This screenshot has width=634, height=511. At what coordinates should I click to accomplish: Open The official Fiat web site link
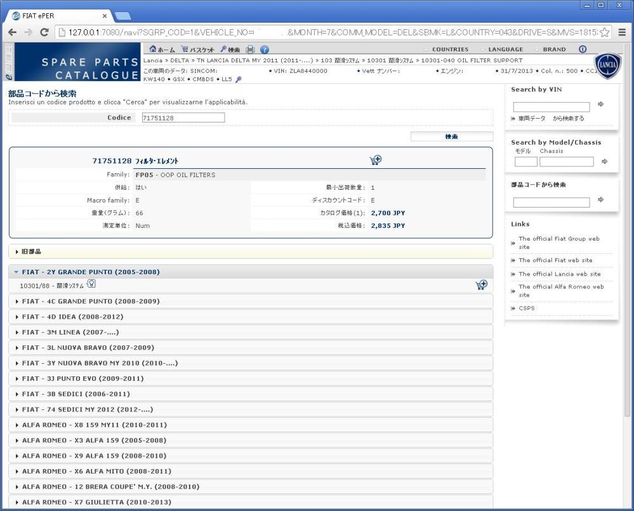point(555,260)
